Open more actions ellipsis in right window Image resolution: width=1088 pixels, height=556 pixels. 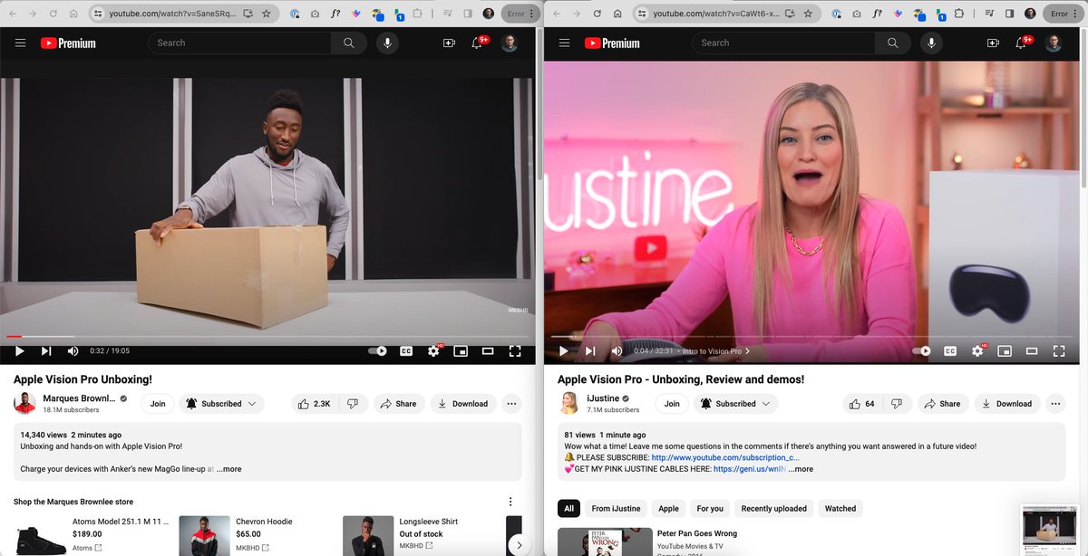coord(1055,404)
